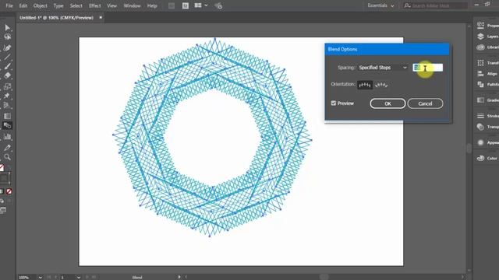Open the Pathfinder panel
499x280 pixels.
tap(487, 85)
